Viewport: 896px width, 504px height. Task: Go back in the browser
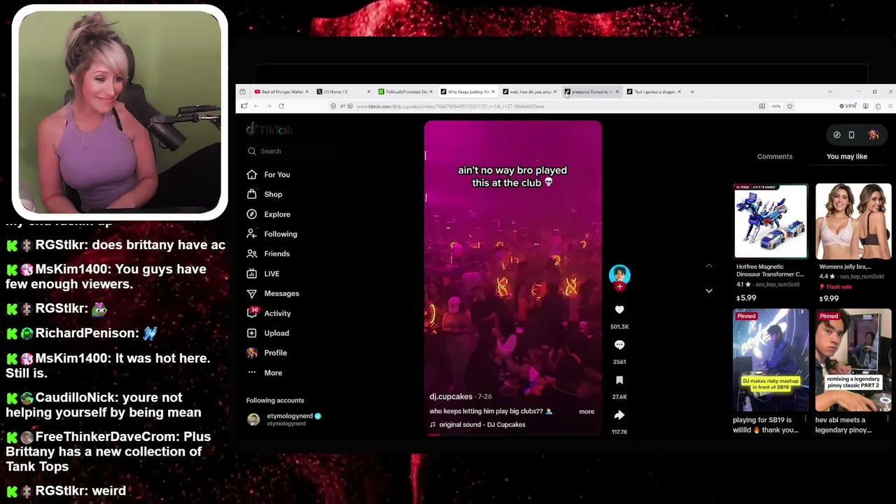coord(256,106)
